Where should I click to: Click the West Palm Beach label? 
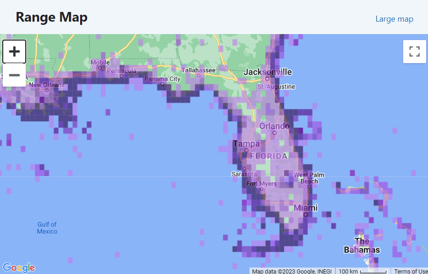(309, 178)
